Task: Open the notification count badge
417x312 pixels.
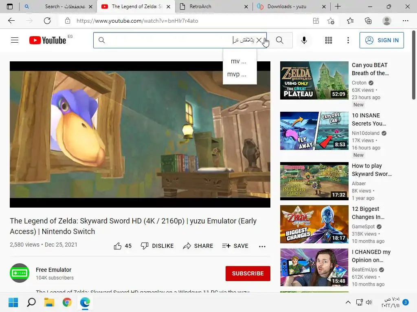Action: [x=406, y=302]
